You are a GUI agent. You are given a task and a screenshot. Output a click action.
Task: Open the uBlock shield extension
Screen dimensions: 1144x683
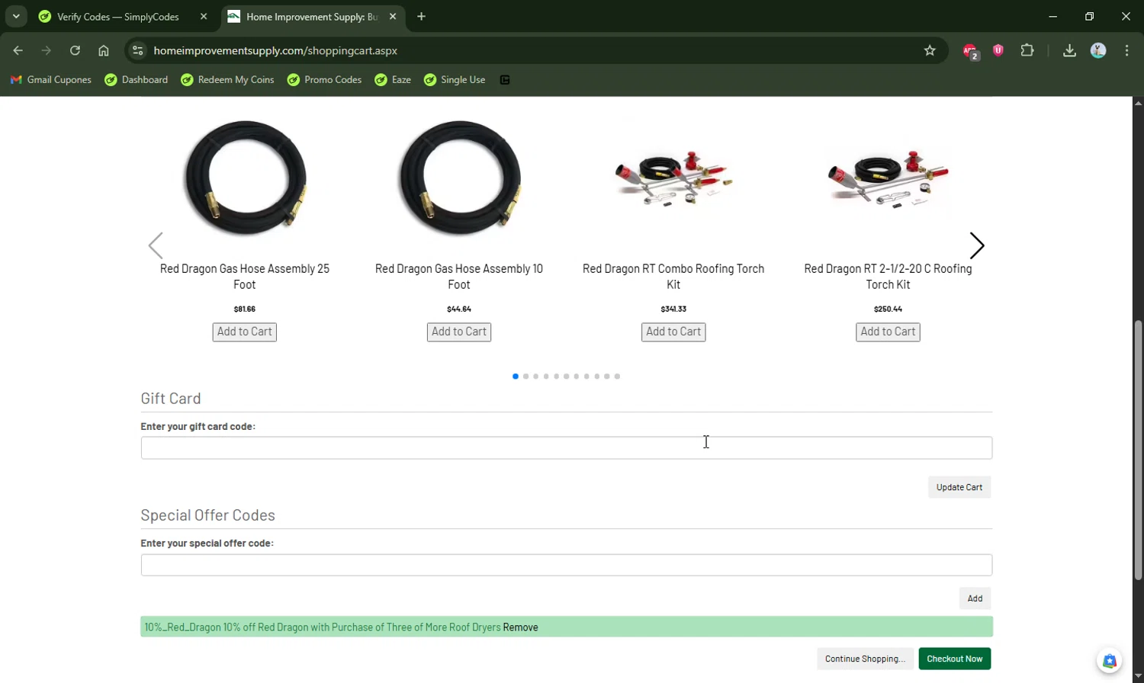pos(998,50)
